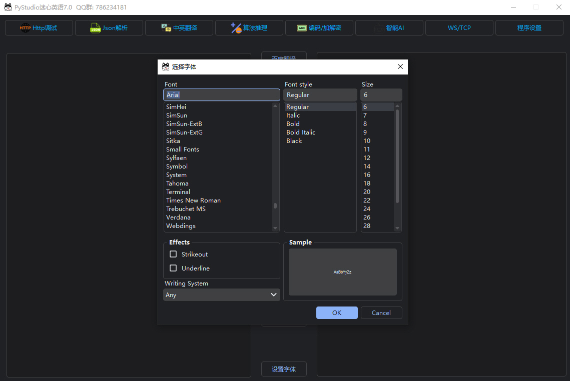
Task: Open the Json解析 tool icon
Action: (95, 28)
